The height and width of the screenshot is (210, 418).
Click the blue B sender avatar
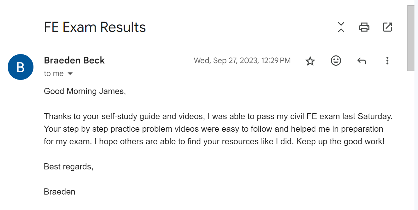21,67
